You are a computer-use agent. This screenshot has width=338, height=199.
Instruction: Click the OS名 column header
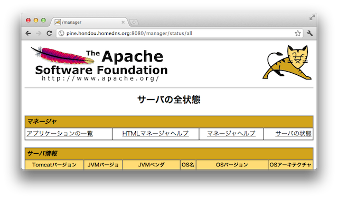[x=188, y=165]
